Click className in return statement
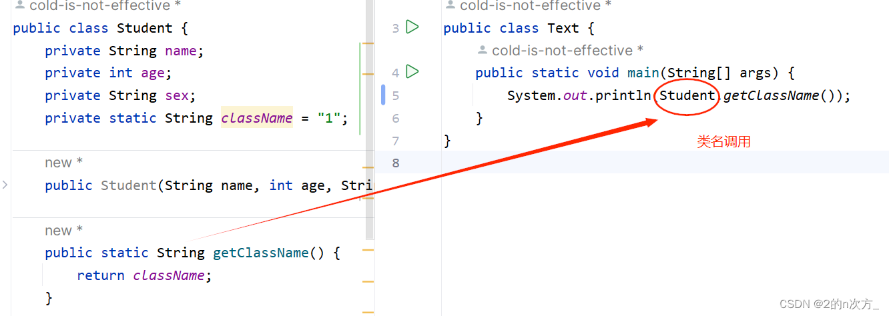This screenshot has width=889, height=316. [x=169, y=275]
